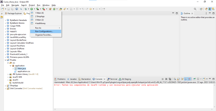Open the Open Console dropdown arrow
The image size is (216, 111).
207,79
